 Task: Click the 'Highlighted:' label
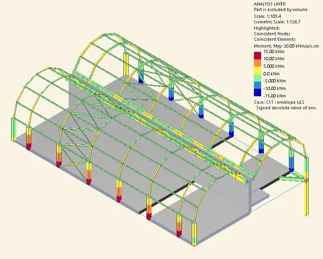pos(267,28)
